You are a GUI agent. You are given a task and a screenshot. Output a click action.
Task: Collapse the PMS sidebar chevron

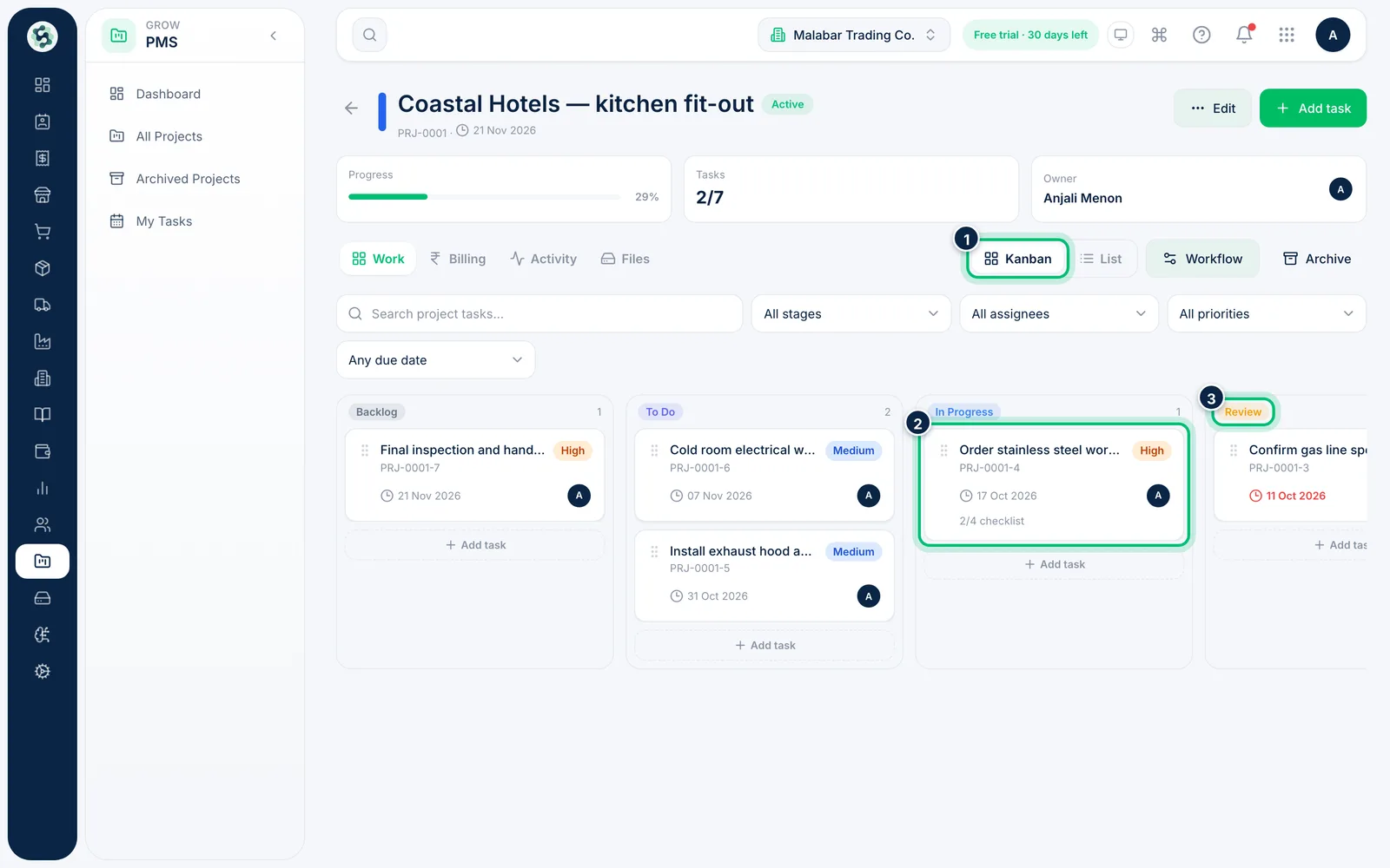(274, 36)
